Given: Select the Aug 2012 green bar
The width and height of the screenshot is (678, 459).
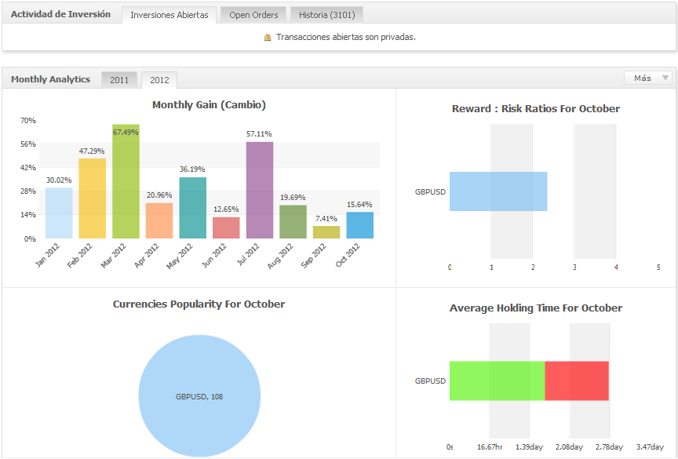Looking at the screenshot, I should [293, 222].
